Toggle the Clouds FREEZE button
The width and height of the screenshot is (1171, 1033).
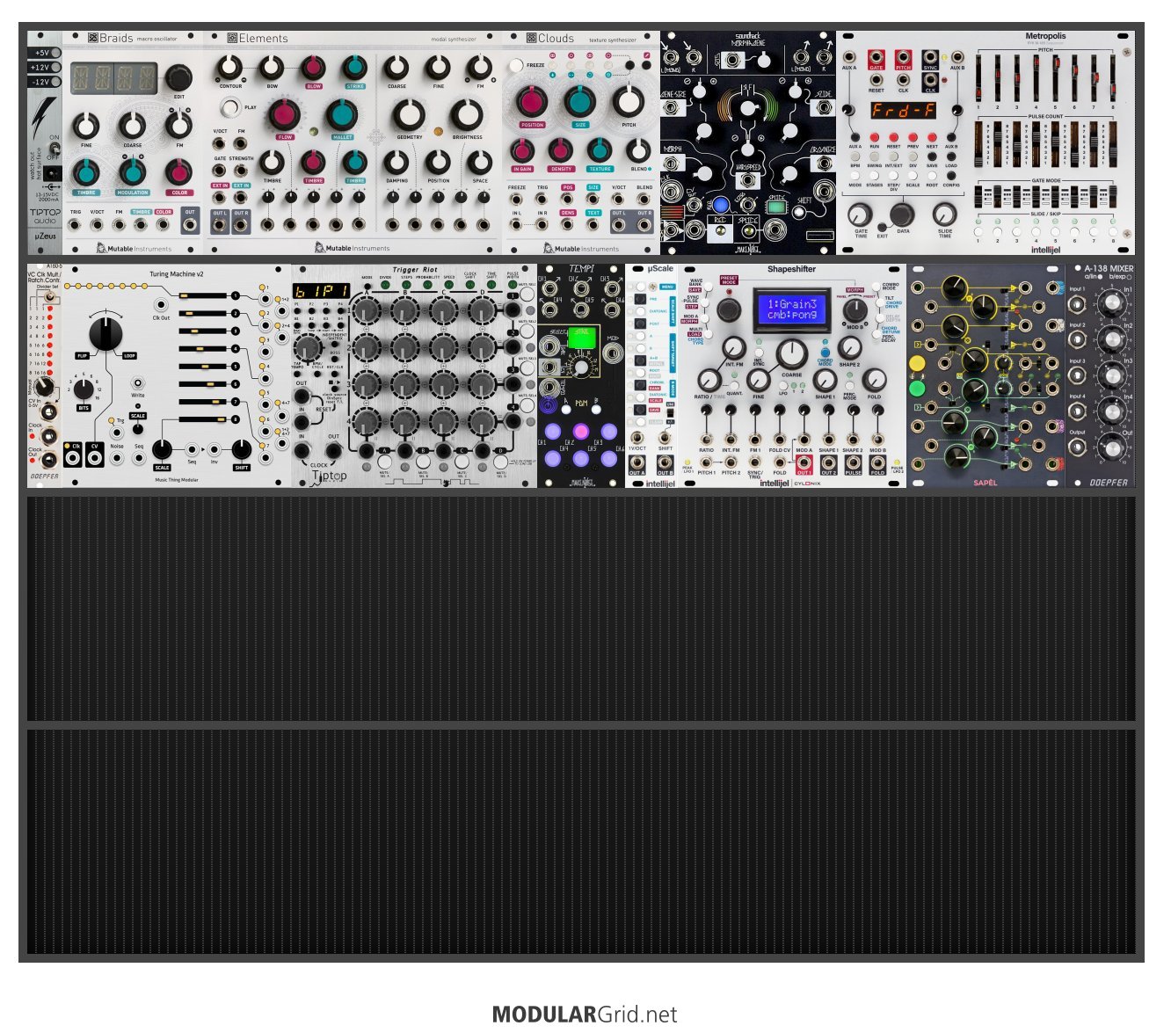[x=515, y=66]
